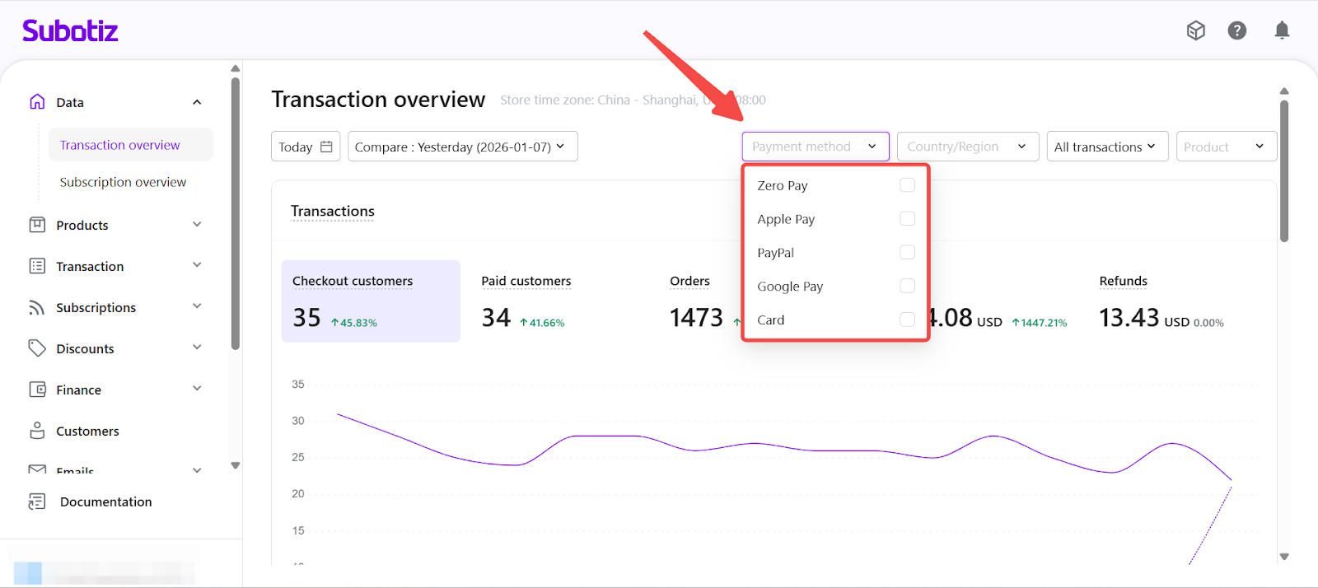Image resolution: width=1318 pixels, height=588 pixels.
Task: Enable the PayPal payment checkbox
Action: pyautogui.click(x=907, y=252)
